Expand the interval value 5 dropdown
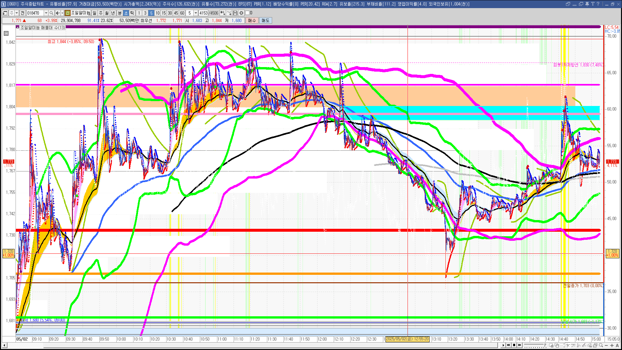Screen dimensions: 622x350 point(196,13)
